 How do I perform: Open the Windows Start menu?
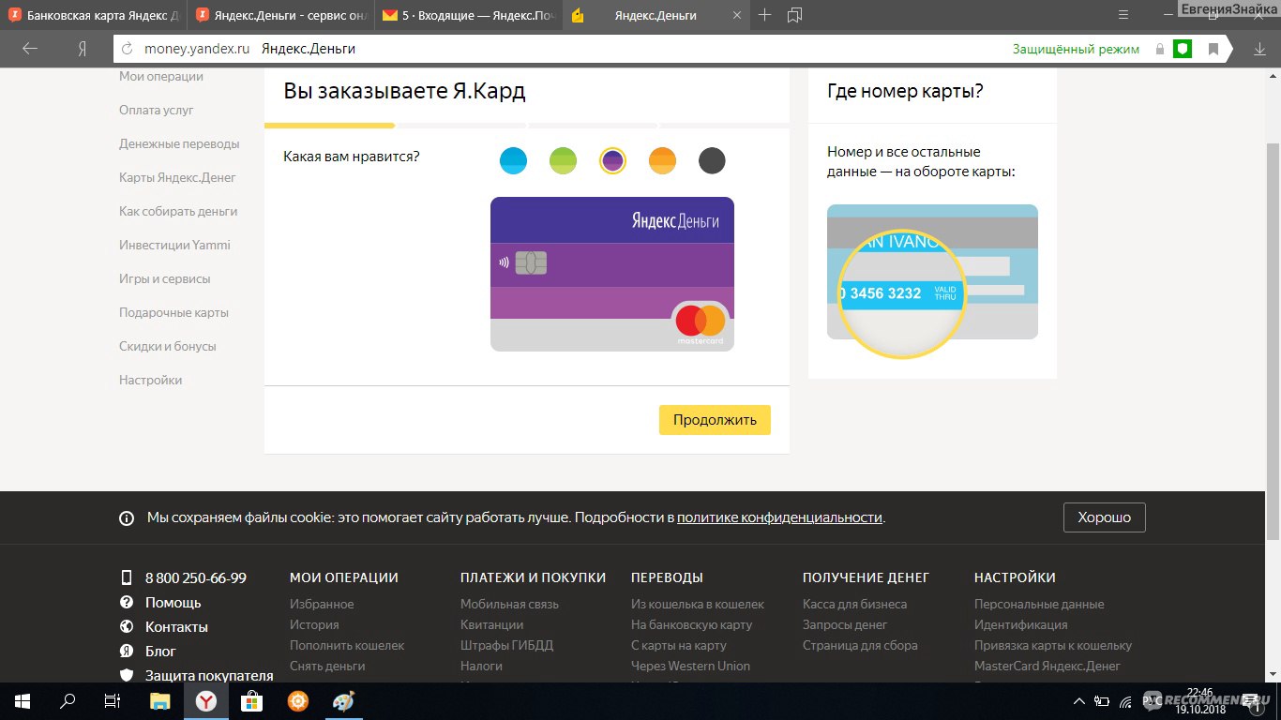[x=22, y=700]
